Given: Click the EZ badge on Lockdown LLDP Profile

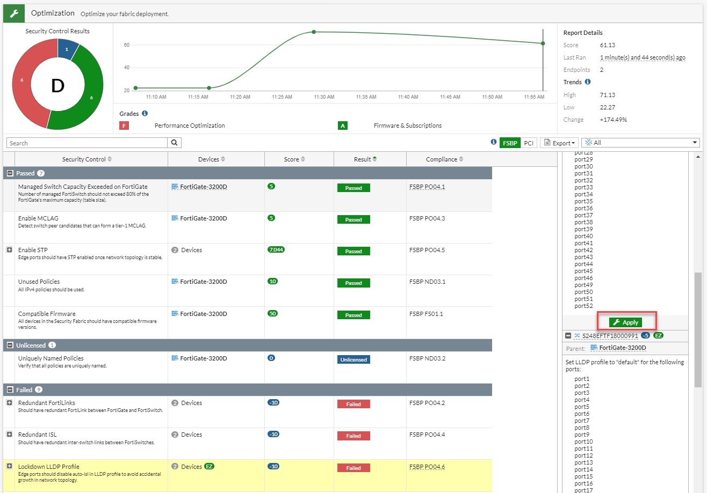Looking at the screenshot, I should (x=209, y=467).
